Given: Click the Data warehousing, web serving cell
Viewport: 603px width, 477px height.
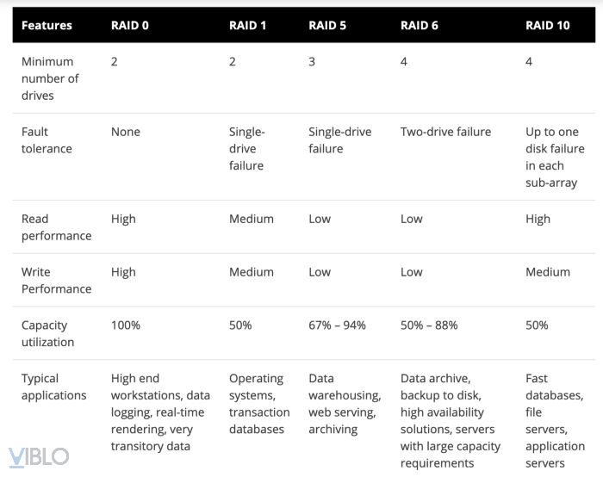Looking at the screenshot, I should pyautogui.click(x=344, y=404).
